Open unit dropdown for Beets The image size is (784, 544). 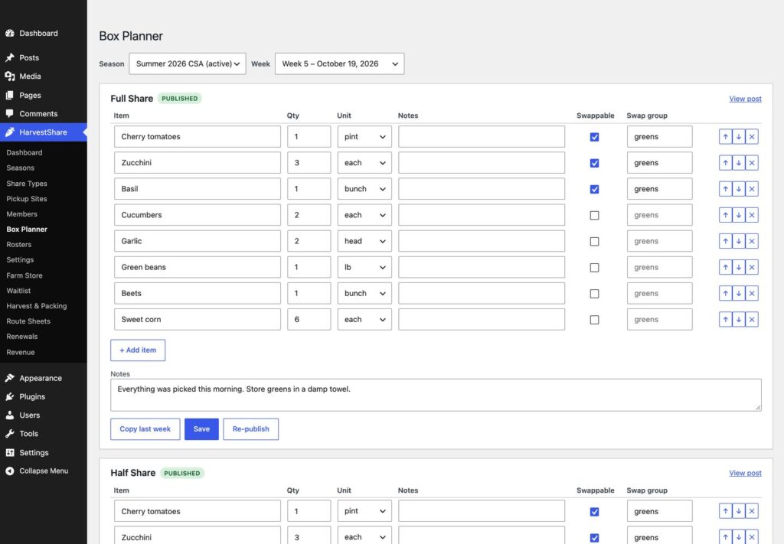[x=364, y=293]
